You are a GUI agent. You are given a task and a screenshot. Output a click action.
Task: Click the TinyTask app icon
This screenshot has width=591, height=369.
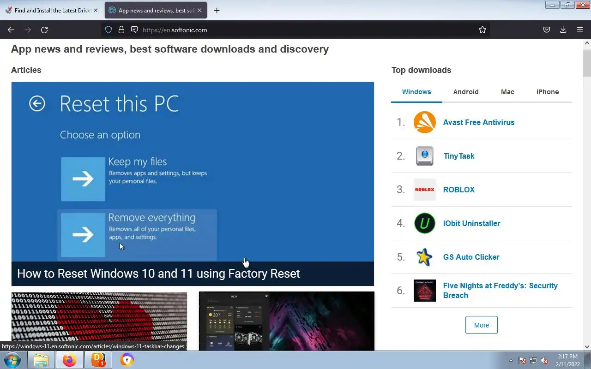click(x=425, y=156)
